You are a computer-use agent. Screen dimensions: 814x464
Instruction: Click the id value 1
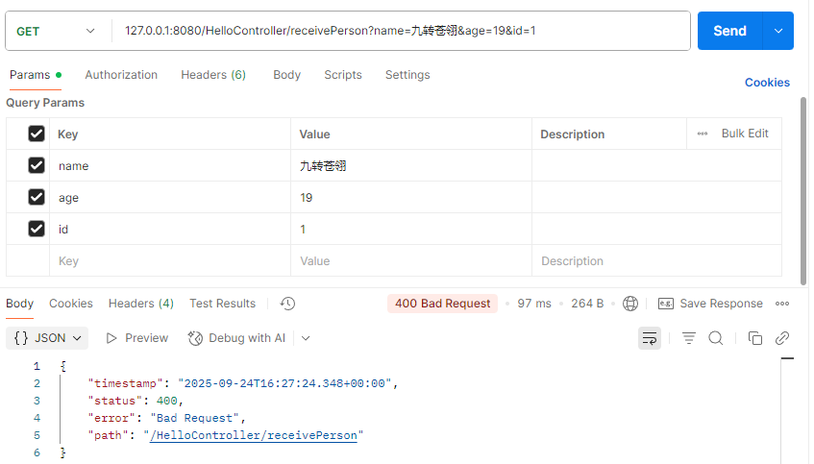tap(411, 229)
